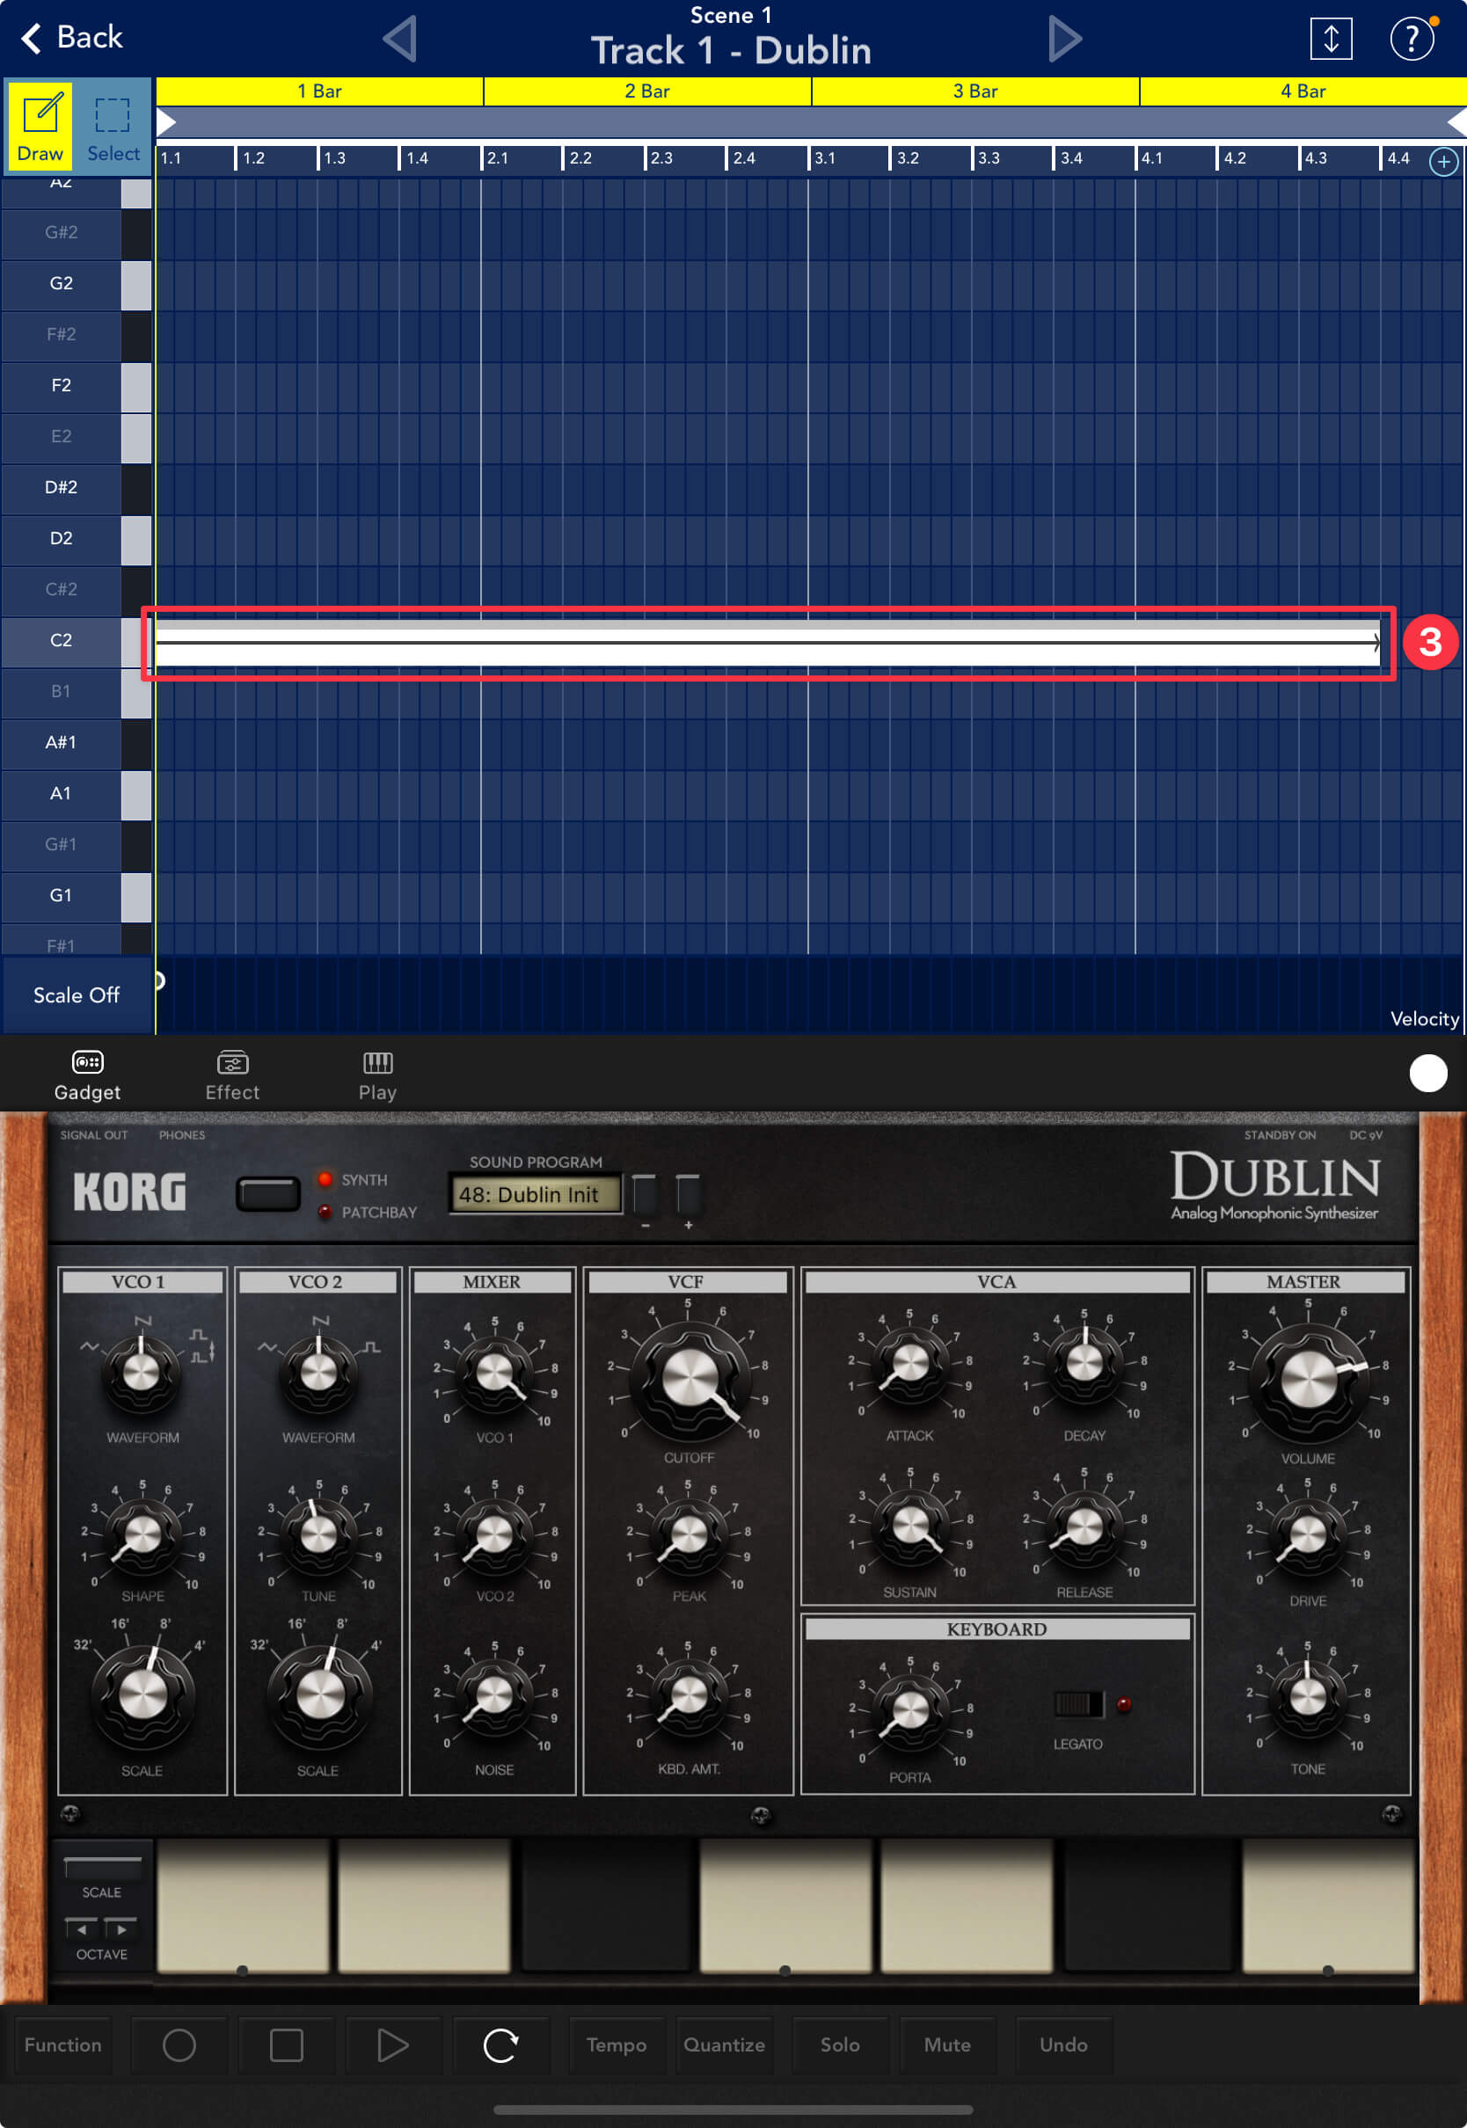Select the Draw pencil tool

coord(40,125)
